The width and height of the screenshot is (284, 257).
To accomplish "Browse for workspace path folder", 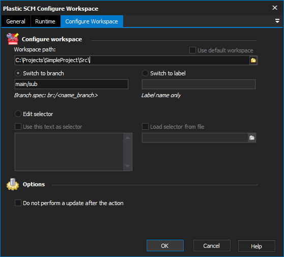I will [x=253, y=61].
